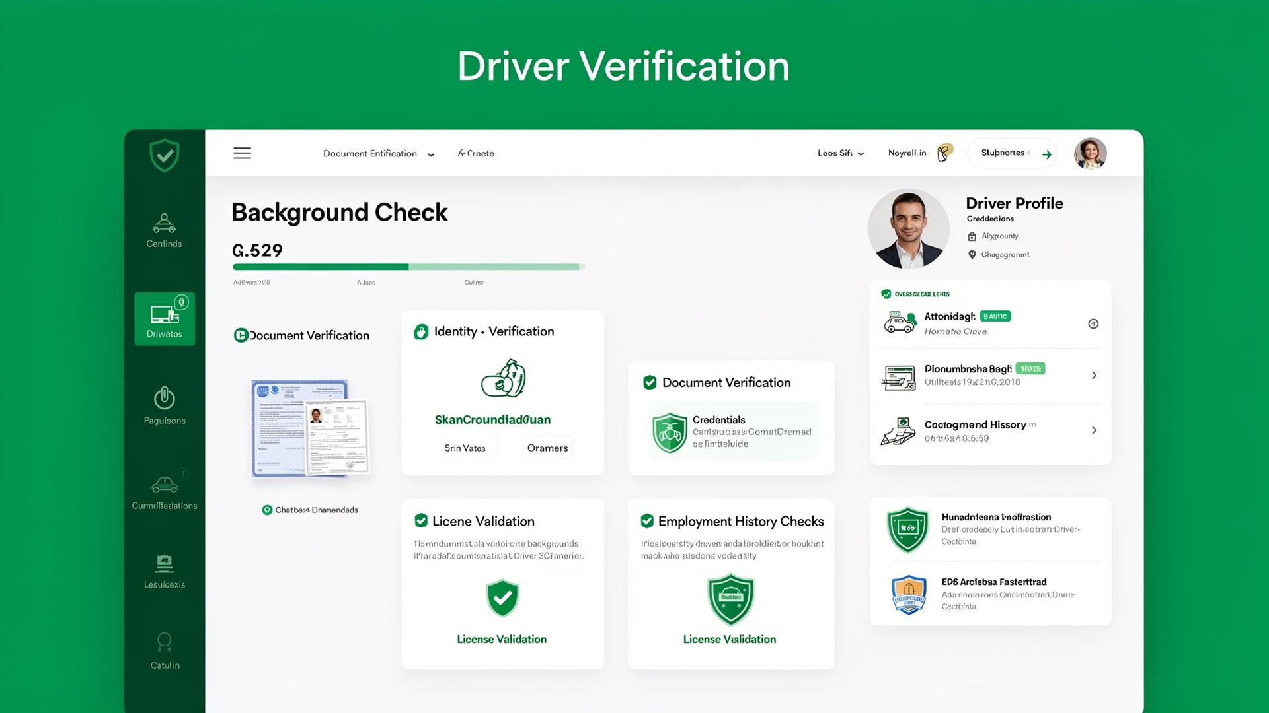
Task: Click the SkanCroundiadOuan link
Action: [492, 419]
